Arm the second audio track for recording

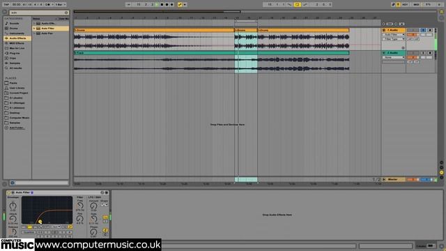[x=430, y=53]
